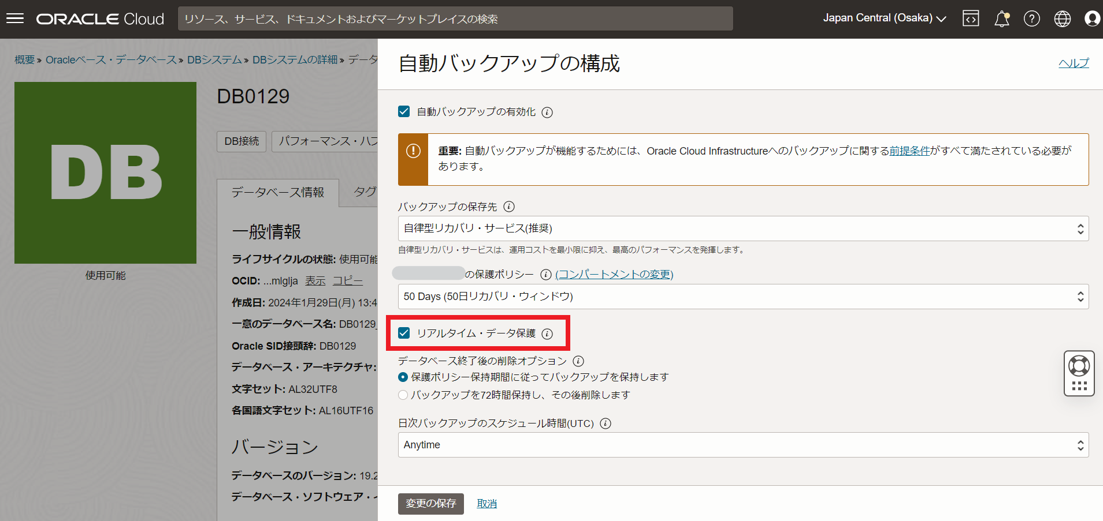Uncheck the リアルタイム・データ保護 checkbox
The height and width of the screenshot is (521, 1103).
[x=404, y=333]
